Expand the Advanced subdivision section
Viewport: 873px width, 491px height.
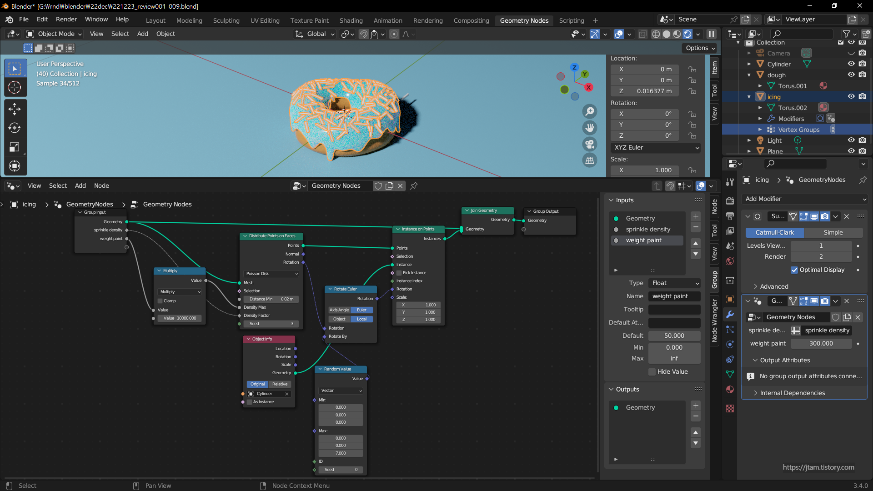pyautogui.click(x=774, y=287)
